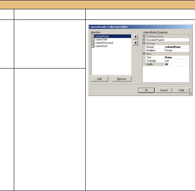The image size is (195, 191).
Task: Click the Remove button
Action: coord(121,79)
